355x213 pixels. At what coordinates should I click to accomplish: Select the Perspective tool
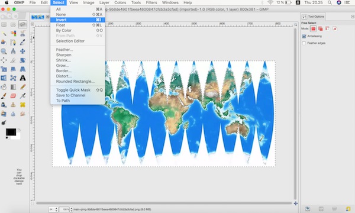(22, 69)
